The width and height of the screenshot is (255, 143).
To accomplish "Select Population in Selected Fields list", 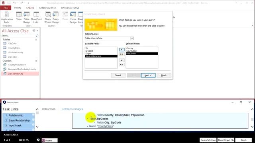I will point(142,54).
